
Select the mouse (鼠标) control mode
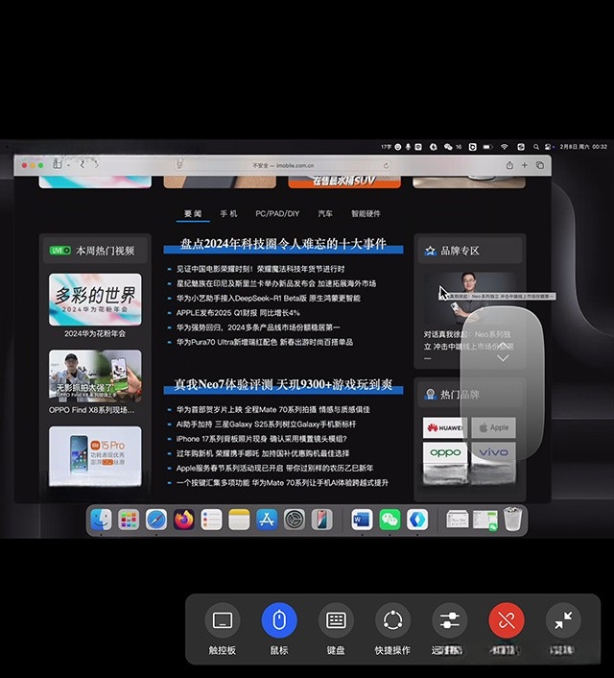point(279,620)
